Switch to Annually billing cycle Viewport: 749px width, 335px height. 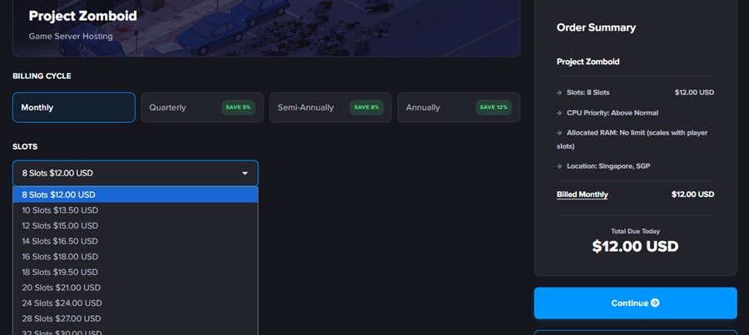tap(459, 107)
